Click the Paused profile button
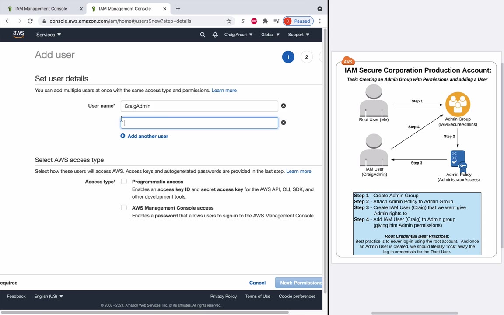This screenshot has height=315, width=504. pos(298,21)
